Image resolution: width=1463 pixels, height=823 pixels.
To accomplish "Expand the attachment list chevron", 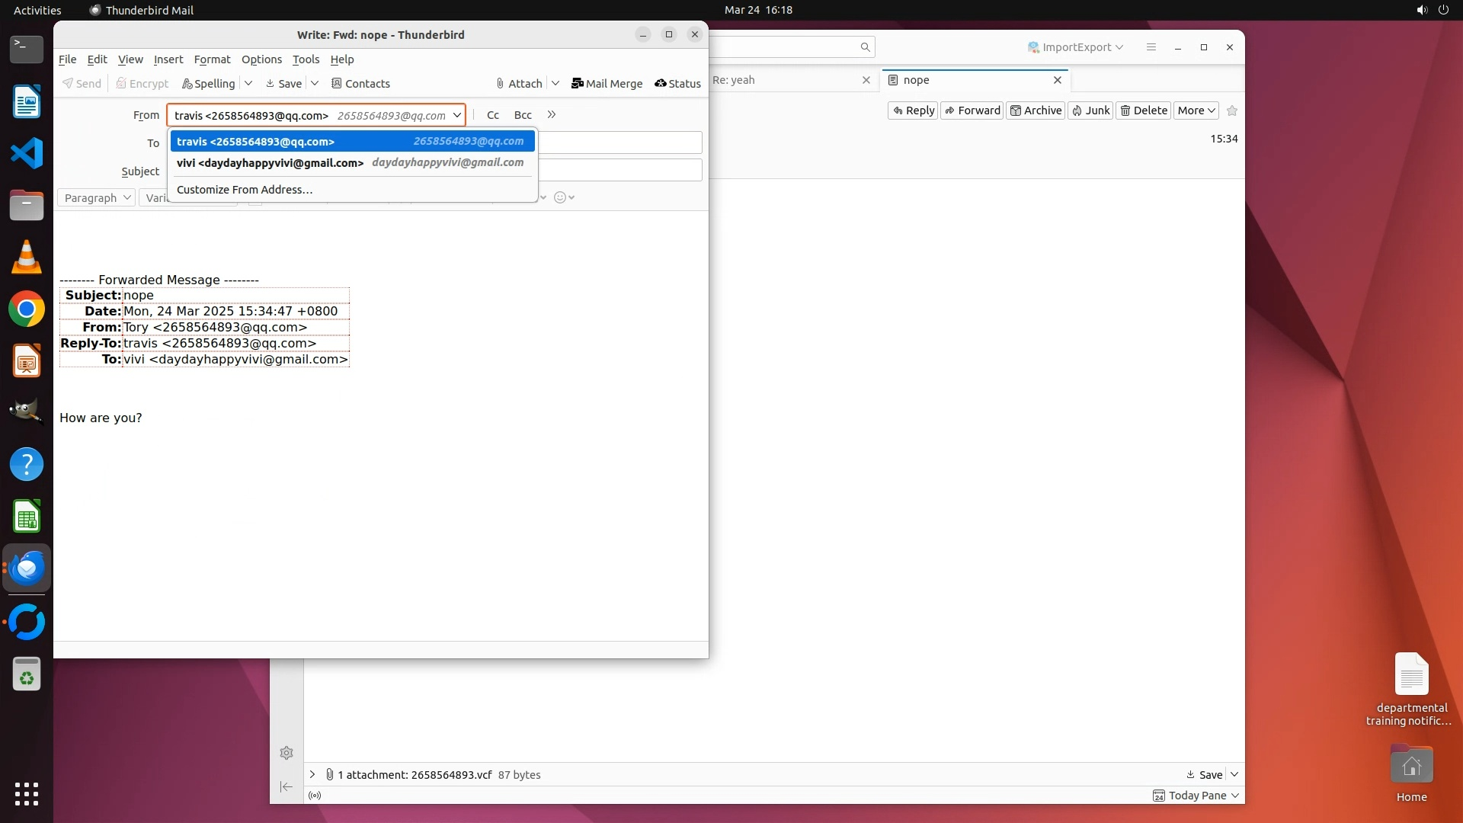I will click(312, 775).
